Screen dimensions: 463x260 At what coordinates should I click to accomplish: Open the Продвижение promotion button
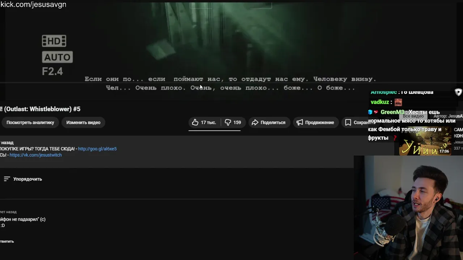315,122
